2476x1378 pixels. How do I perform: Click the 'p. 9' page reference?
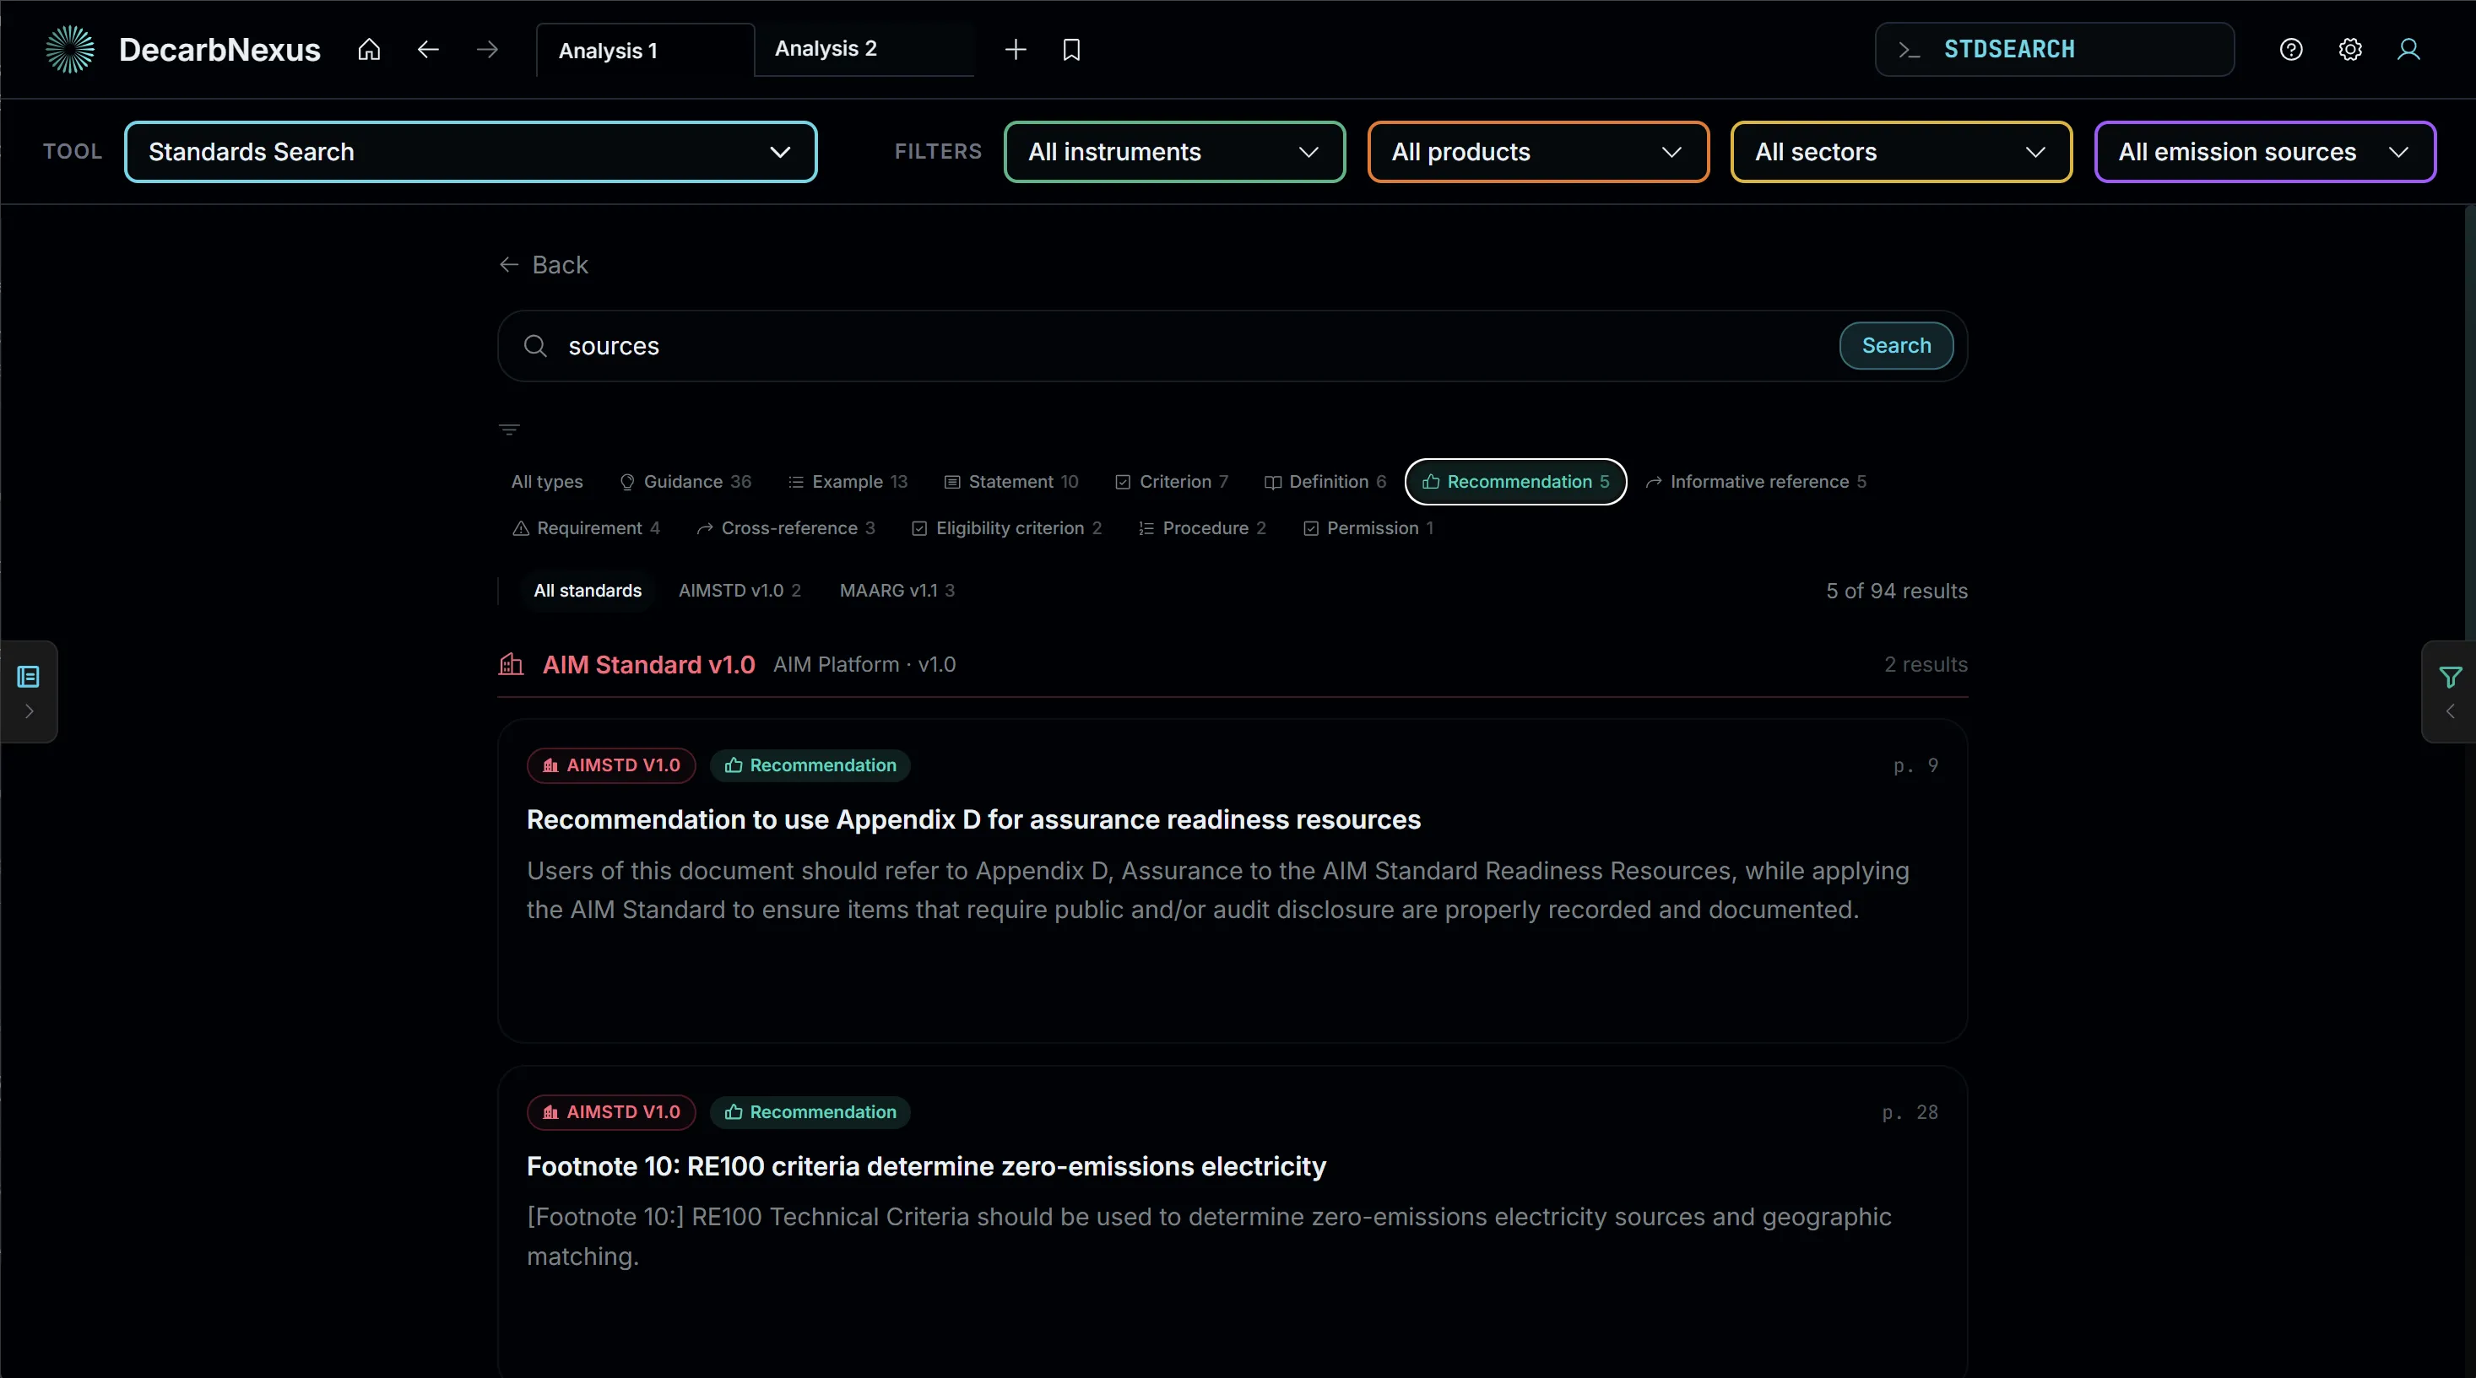[1915, 765]
